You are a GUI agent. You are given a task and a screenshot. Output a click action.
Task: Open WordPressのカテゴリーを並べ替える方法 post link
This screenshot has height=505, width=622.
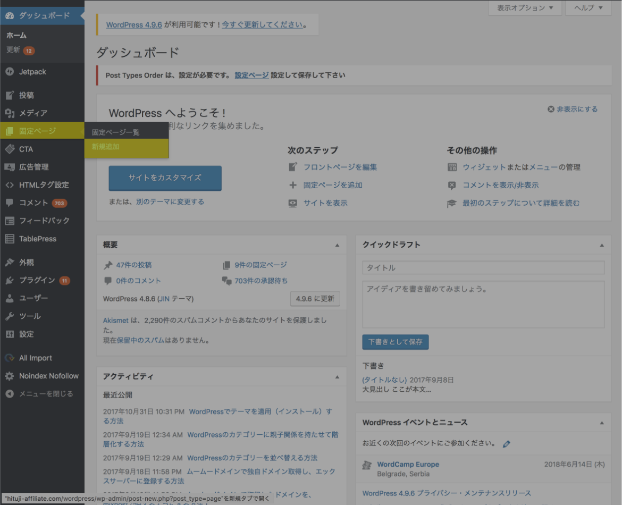pyautogui.click(x=252, y=458)
